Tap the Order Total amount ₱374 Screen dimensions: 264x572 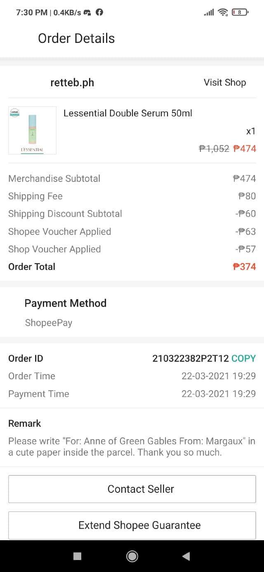(x=244, y=267)
